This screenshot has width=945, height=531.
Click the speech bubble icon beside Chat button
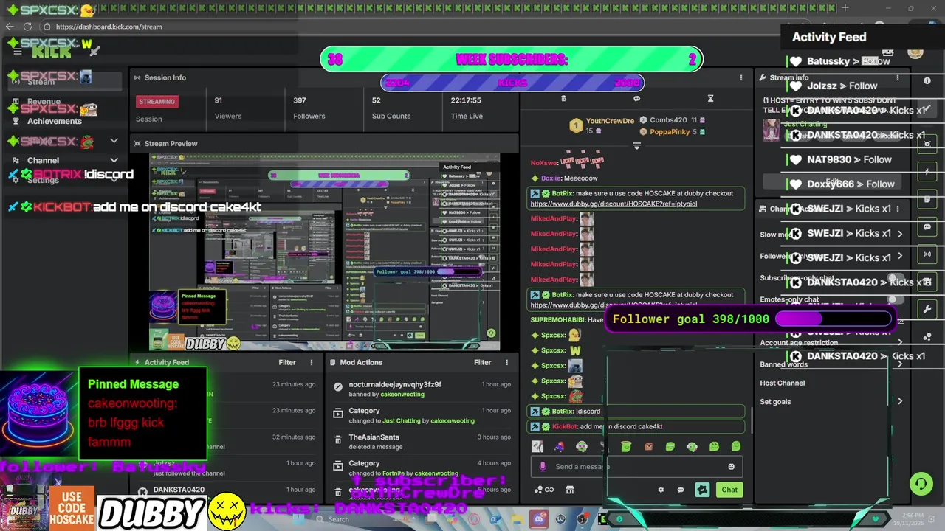click(681, 490)
